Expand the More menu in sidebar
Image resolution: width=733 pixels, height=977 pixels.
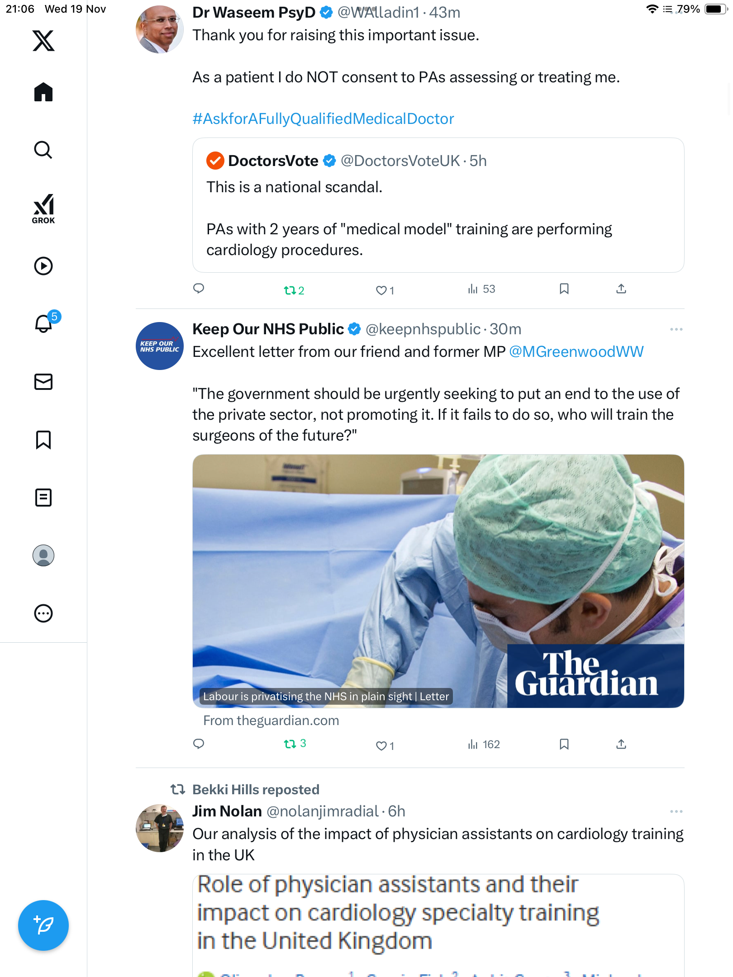click(x=43, y=613)
